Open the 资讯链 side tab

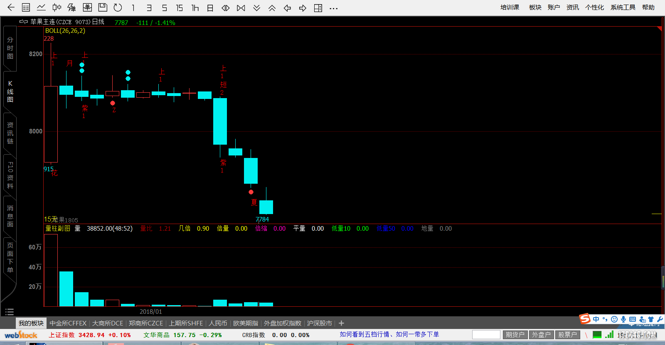10,133
